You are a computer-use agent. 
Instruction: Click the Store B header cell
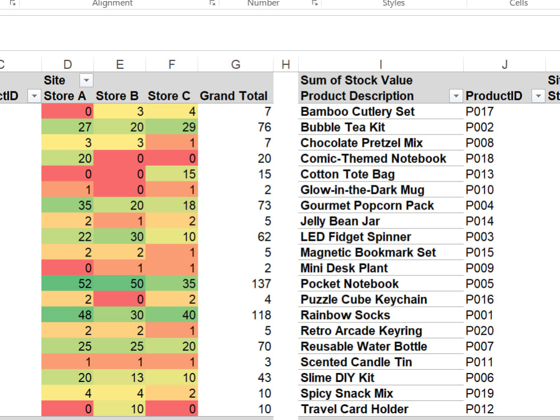(x=120, y=96)
